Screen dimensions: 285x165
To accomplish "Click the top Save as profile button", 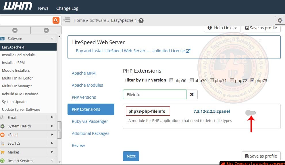I will (x=261, y=28).
